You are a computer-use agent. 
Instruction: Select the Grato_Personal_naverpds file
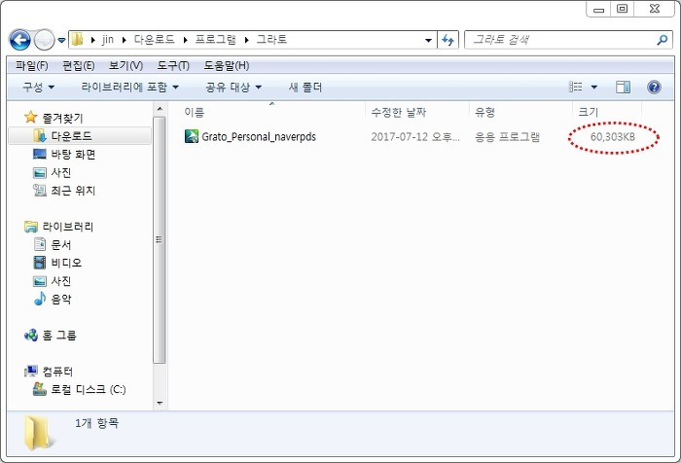pyautogui.click(x=259, y=137)
